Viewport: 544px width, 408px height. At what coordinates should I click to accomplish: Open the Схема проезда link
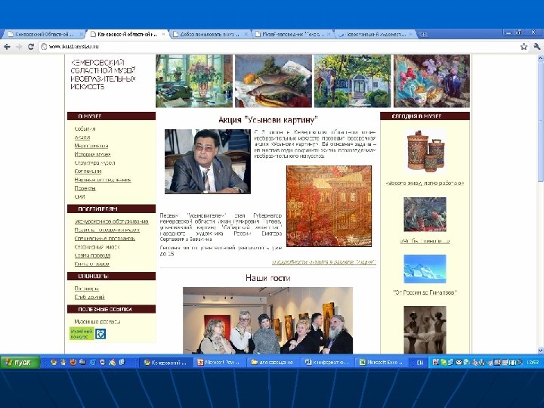point(92,255)
